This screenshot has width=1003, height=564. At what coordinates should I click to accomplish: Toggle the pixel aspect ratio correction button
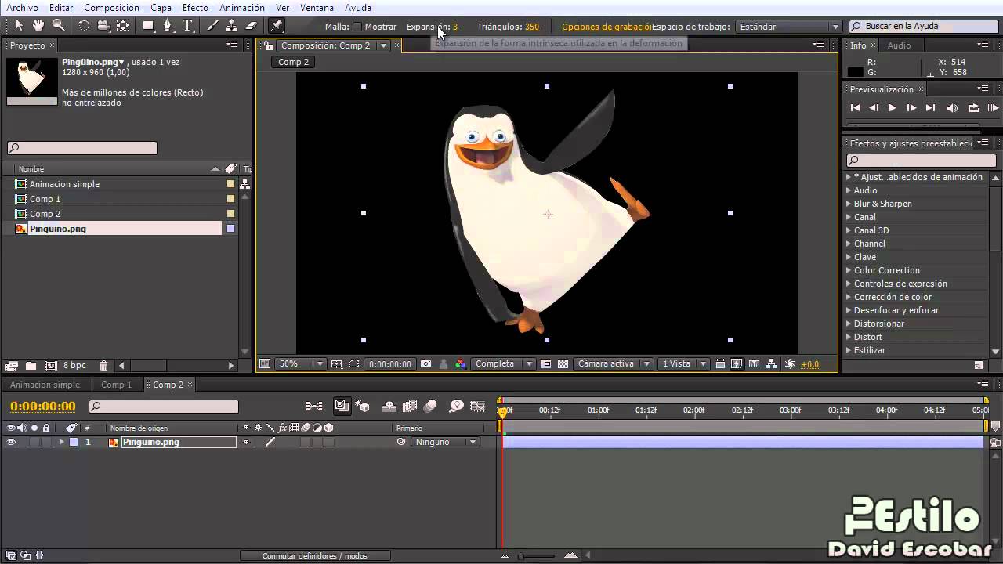[719, 364]
